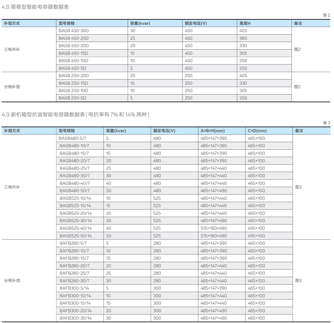Click the BAGB 450-5D model cell

pos(72,68)
